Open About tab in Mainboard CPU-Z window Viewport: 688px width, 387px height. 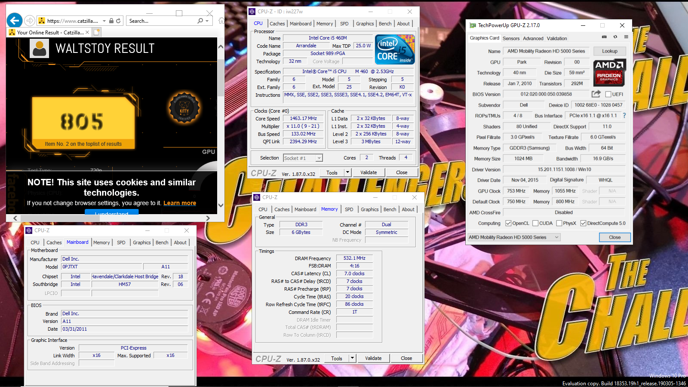[180, 243]
